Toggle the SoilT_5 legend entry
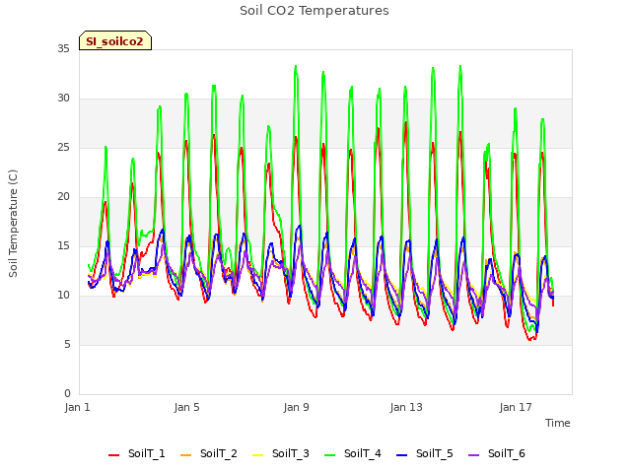631x473 pixels. coord(425,453)
